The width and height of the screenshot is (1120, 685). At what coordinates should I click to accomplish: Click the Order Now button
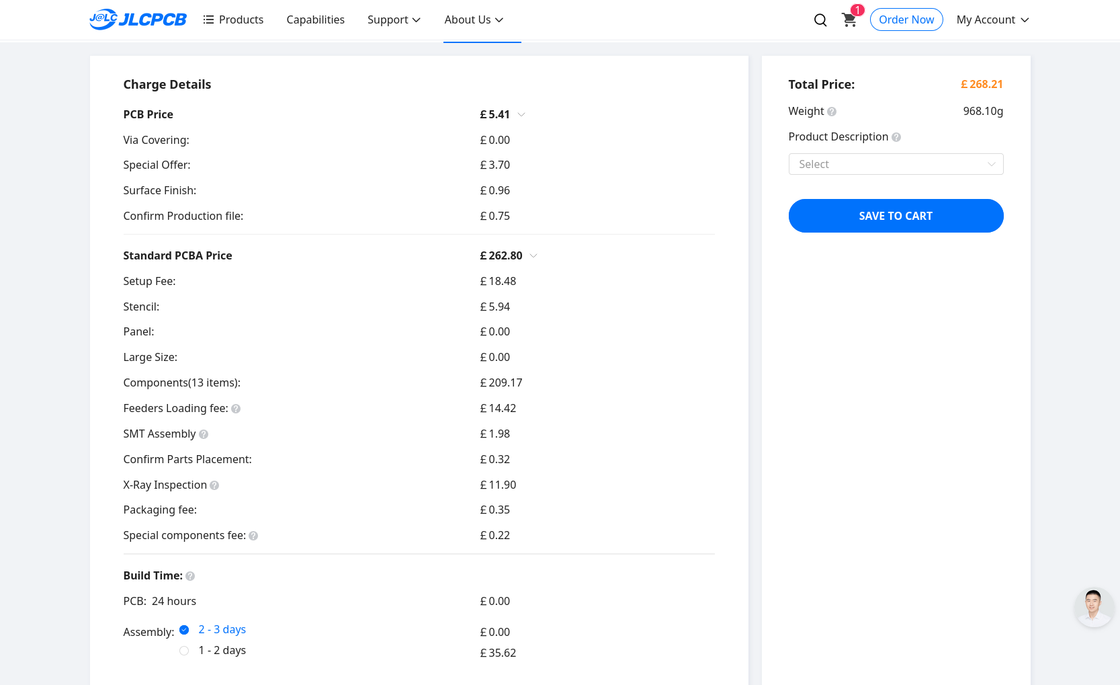[x=906, y=20]
